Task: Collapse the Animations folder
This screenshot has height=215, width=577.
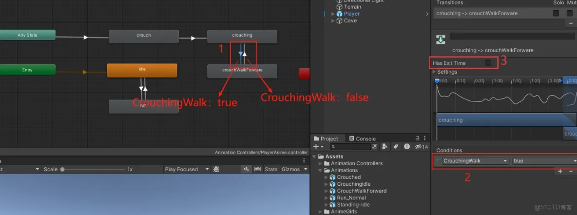Action: [x=320, y=171]
